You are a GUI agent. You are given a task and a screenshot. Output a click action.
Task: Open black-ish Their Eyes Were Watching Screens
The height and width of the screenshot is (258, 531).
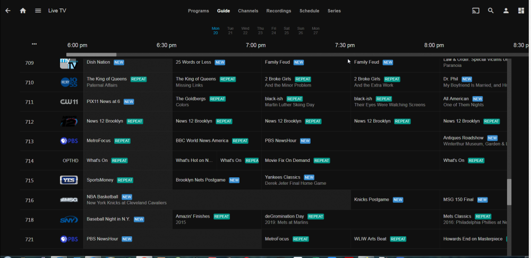pos(395,101)
